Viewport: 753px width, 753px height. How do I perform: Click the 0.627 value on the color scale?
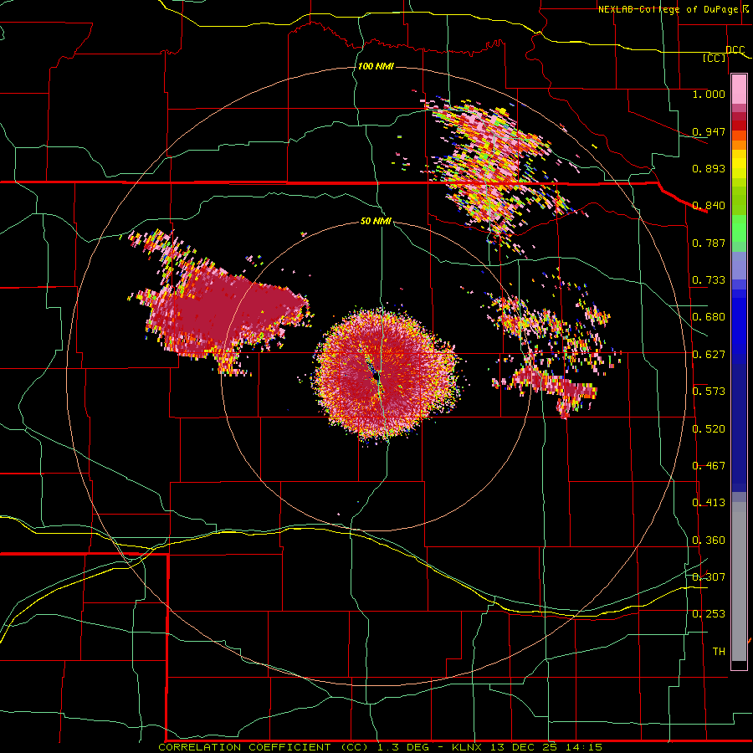click(x=709, y=355)
